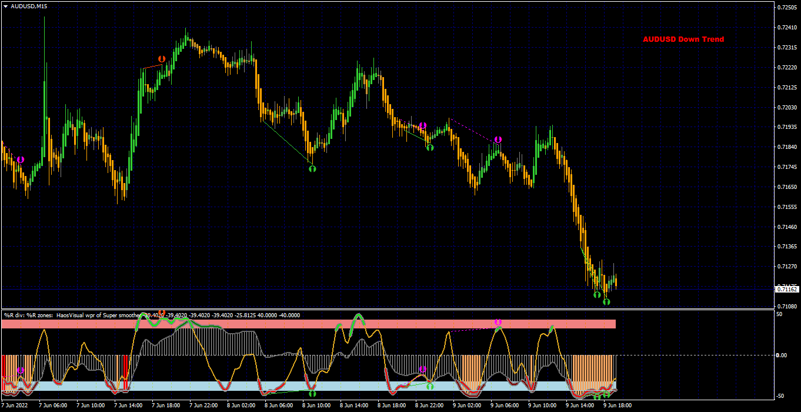Click the 0.72410 price scale label

pos(787,28)
